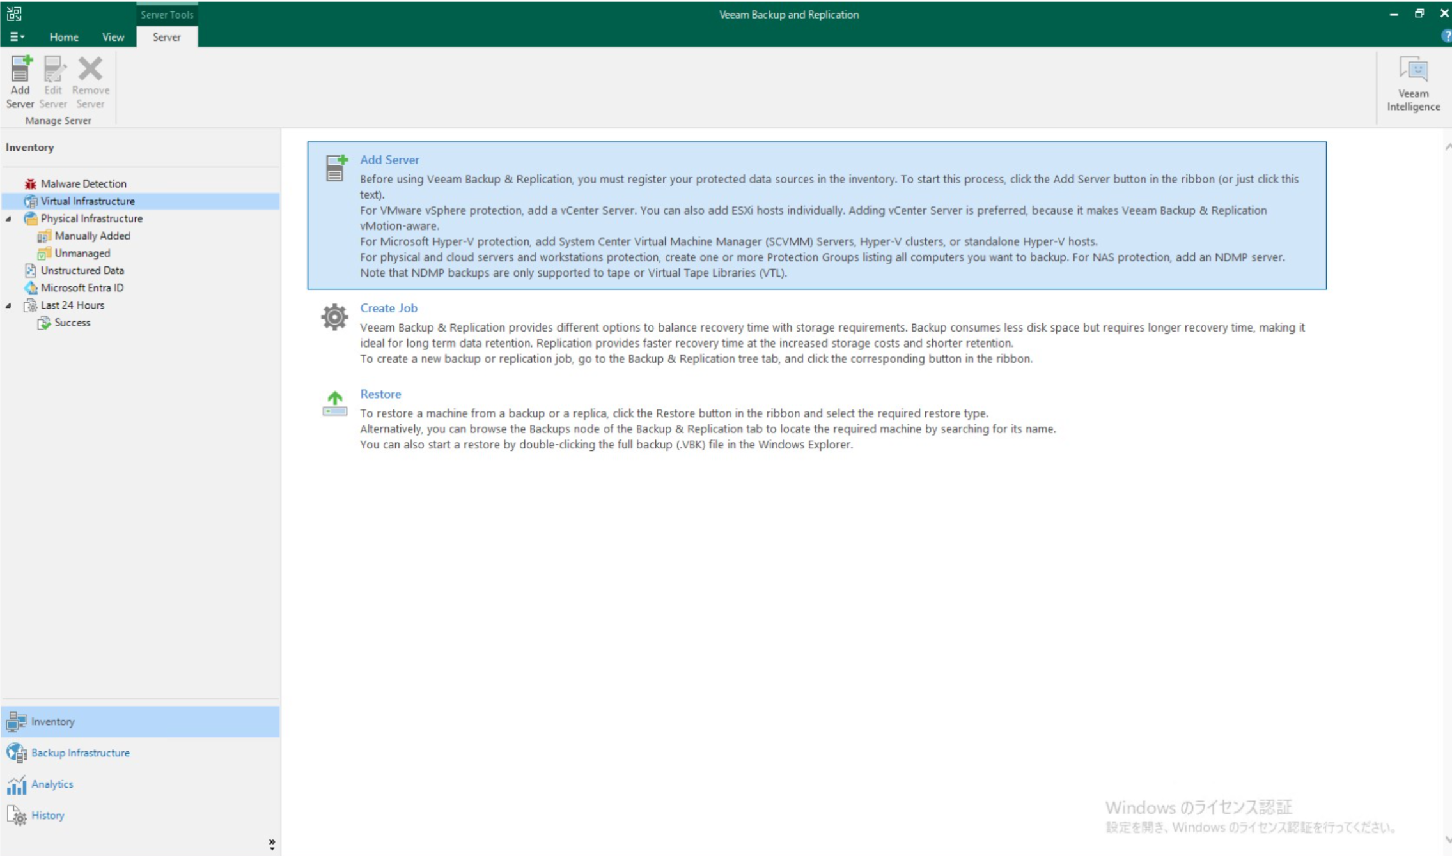Click the Server Tools contextual tab label
The image size is (1452, 856).
pyautogui.click(x=167, y=15)
